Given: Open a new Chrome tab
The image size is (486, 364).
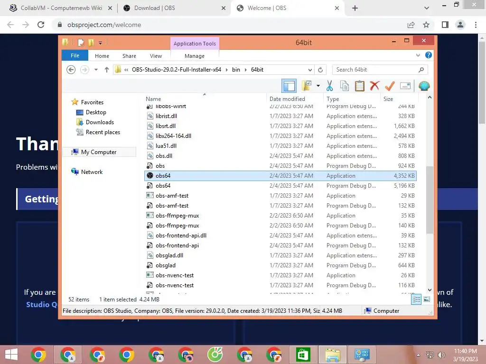Looking at the screenshot, I should (x=355, y=8).
